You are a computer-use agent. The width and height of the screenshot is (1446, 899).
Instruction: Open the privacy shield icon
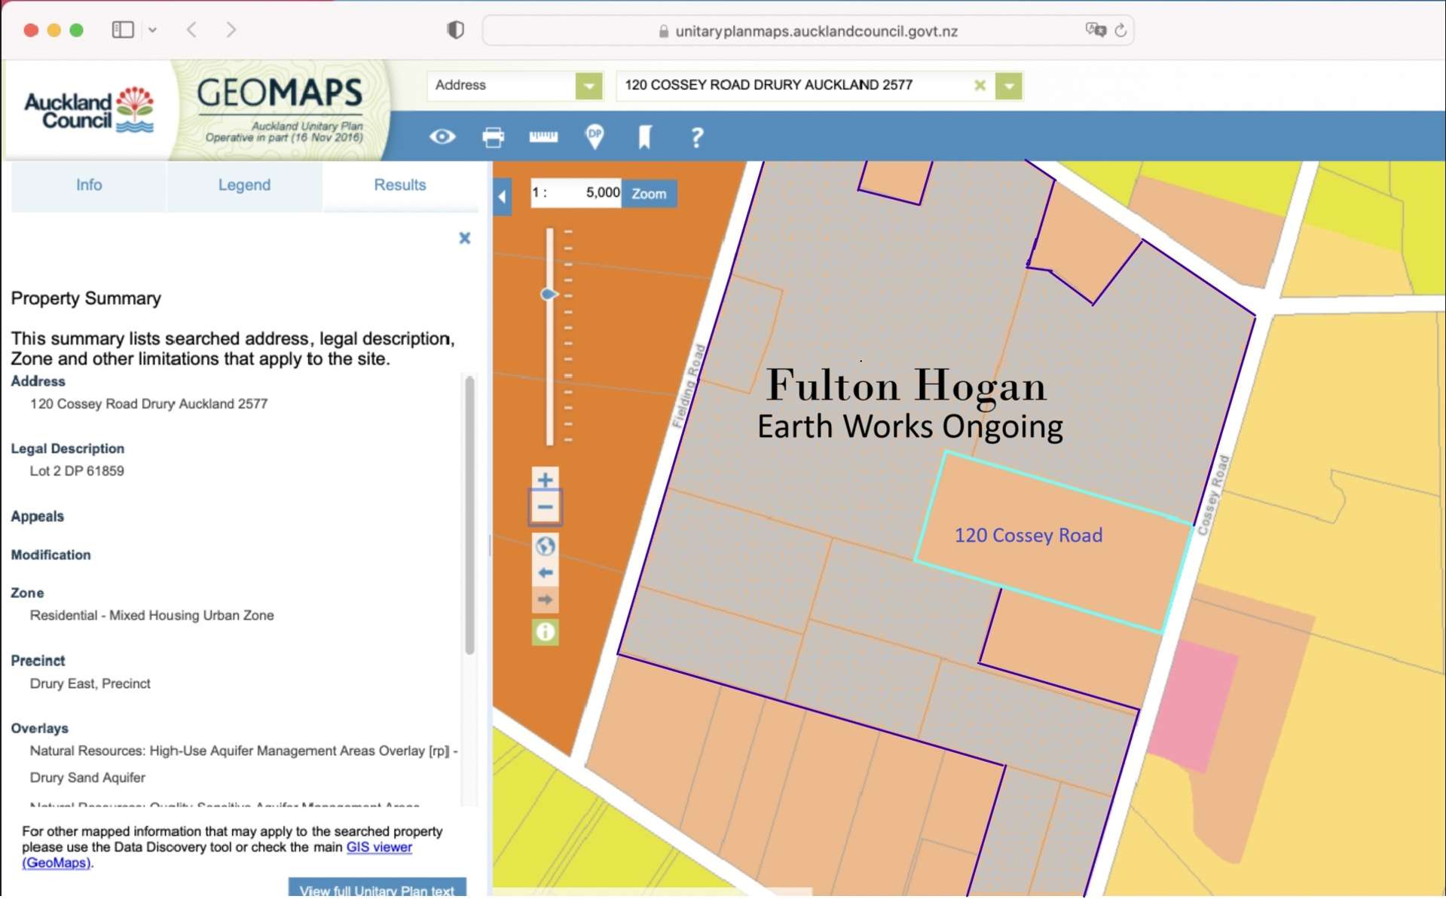pyautogui.click(x=456, y=30)
